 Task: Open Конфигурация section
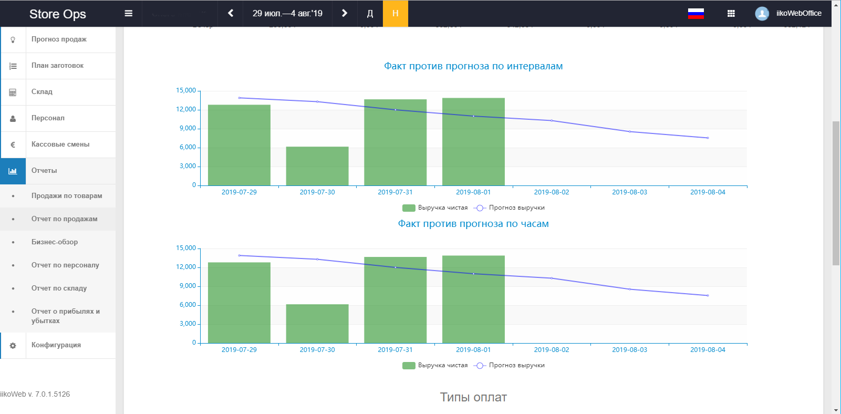tap(56, 345)
